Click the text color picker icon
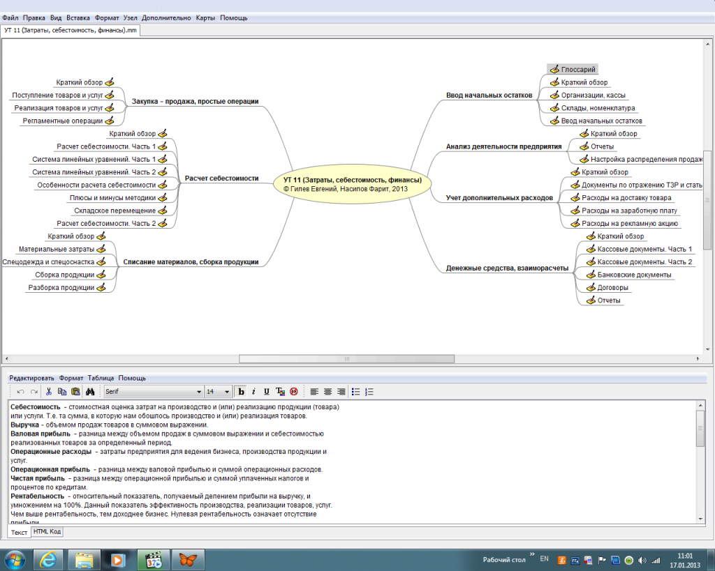Image resolution: width=715 pixels, height=571 pixels. [x=280, y=392]
